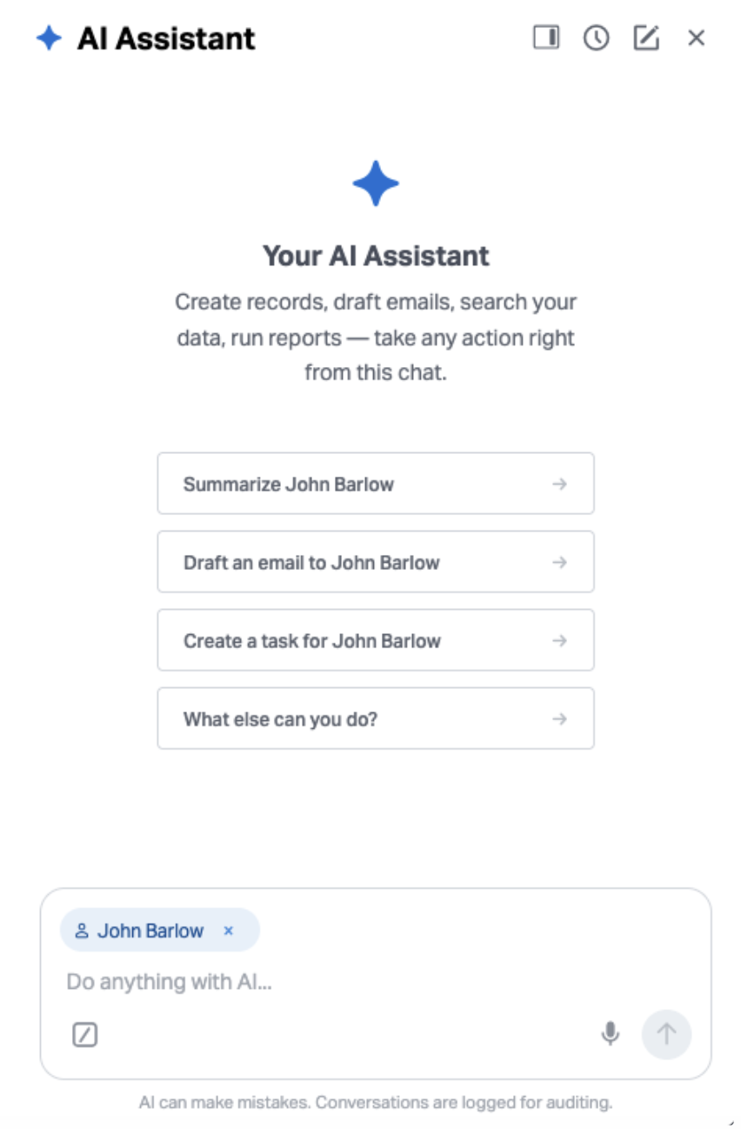This screenshot has height=1129, width=741.
Task: Activate the microphone voice input
Action: click(x=611, y=1033)
